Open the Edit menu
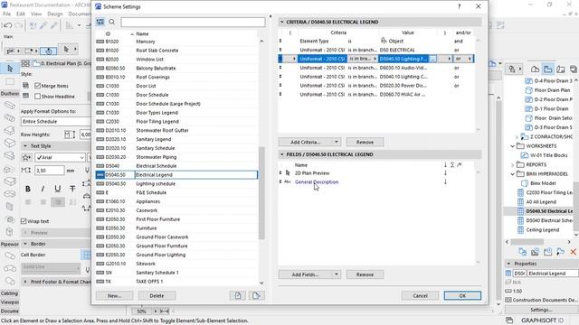 [20, 14]
